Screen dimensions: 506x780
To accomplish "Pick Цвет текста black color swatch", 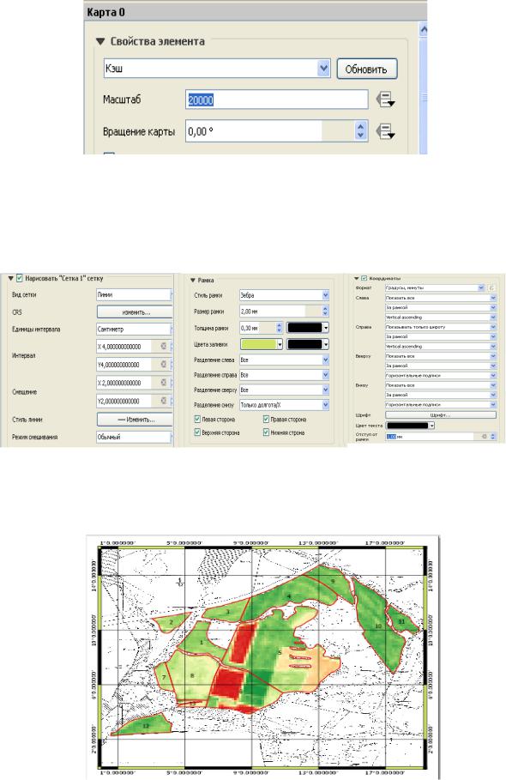I will (x=411, y=426).
